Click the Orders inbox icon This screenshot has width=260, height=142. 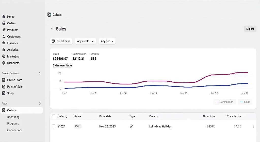click(x=4, y=23)
